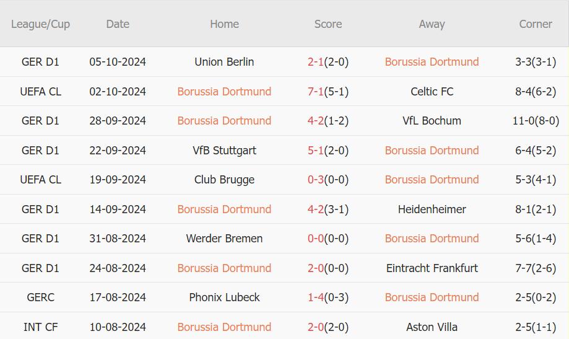Click the League/Cup column header
This screenshot has height=339, width=569.
[40, 24]
